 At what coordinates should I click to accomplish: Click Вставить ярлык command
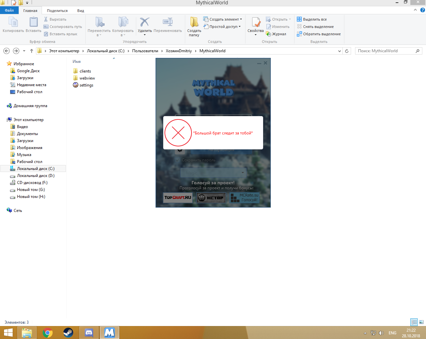click(60, 34)
